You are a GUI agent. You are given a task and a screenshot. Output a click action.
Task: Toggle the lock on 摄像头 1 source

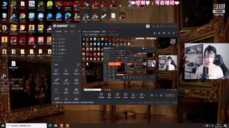(56, 49)
